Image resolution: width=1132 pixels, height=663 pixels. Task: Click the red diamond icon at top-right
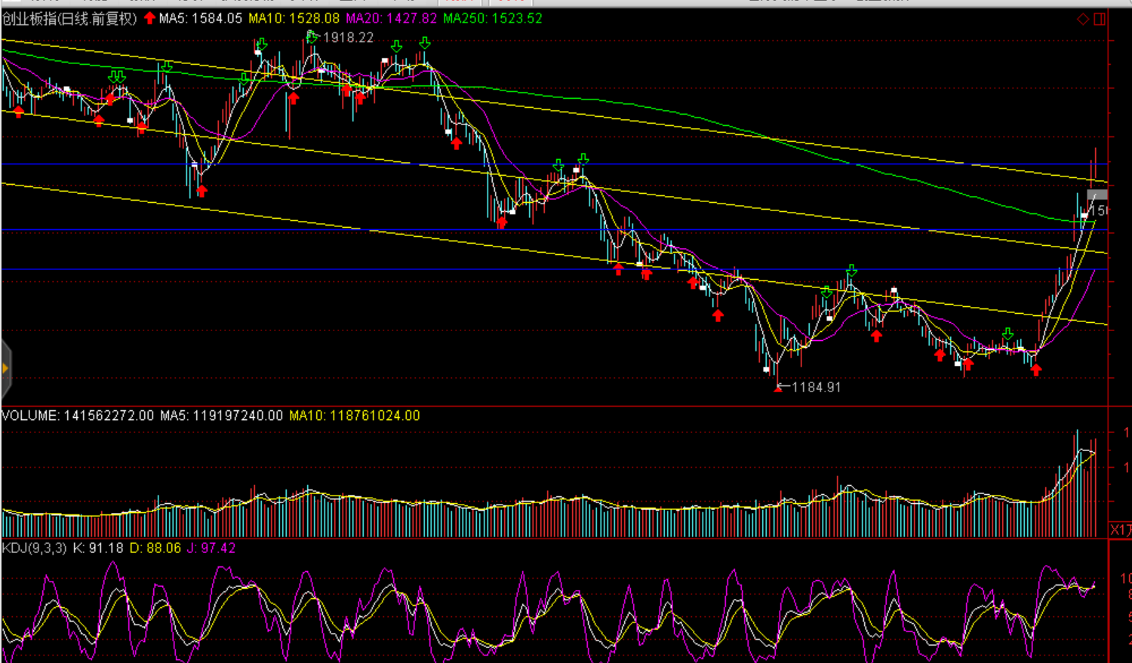pos(1083,19)
